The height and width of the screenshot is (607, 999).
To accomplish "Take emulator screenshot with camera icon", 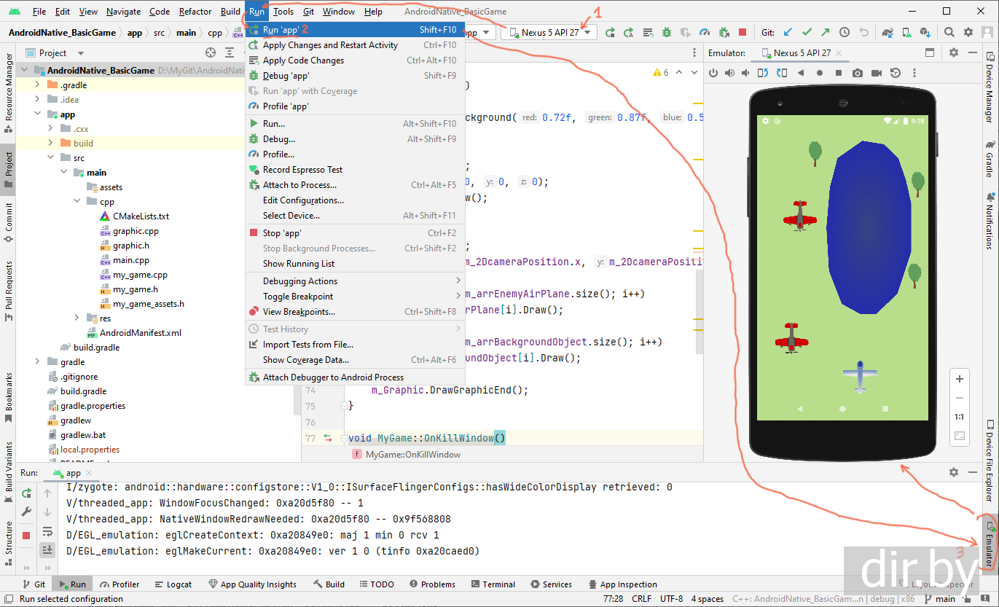I will [x=858, y=73].
